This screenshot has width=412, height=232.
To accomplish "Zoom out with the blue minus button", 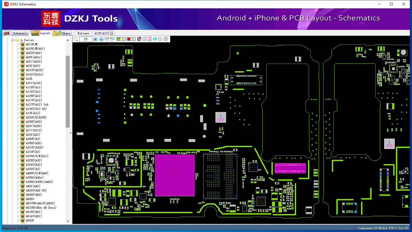I will (x=101, y=39).
